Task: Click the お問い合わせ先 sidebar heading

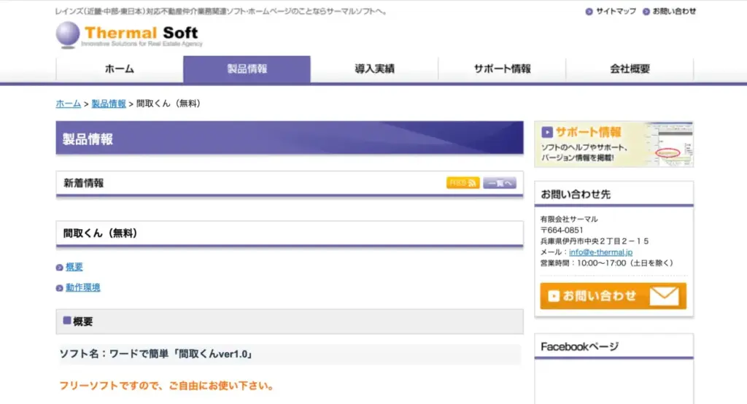Action: pos(576,195)
